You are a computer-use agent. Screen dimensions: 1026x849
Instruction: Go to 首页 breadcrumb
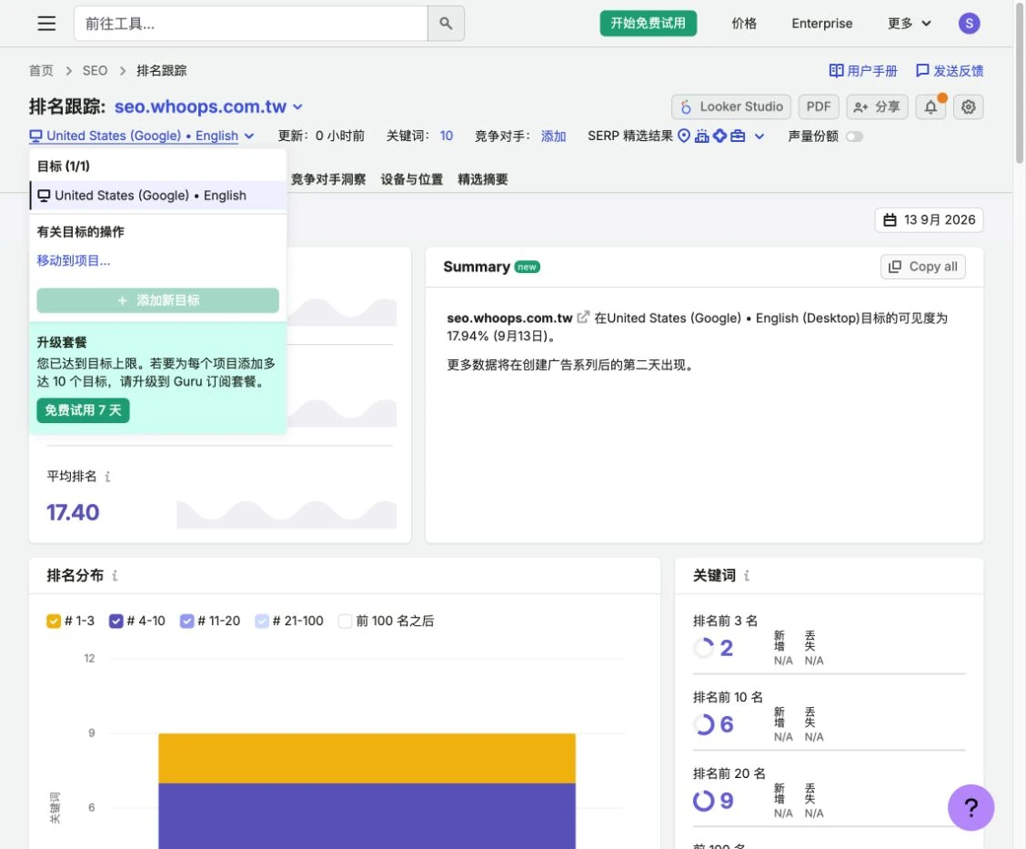[x=41, y=71]
